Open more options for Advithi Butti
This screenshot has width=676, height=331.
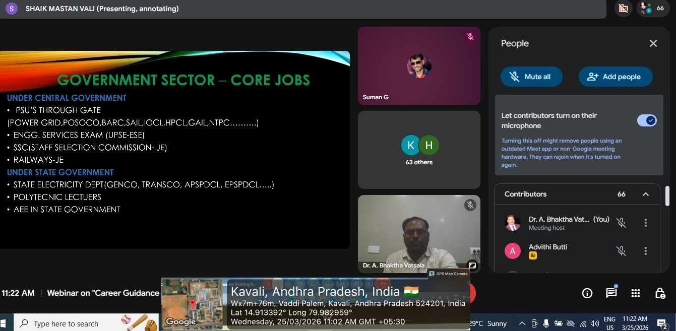(646, 251)
